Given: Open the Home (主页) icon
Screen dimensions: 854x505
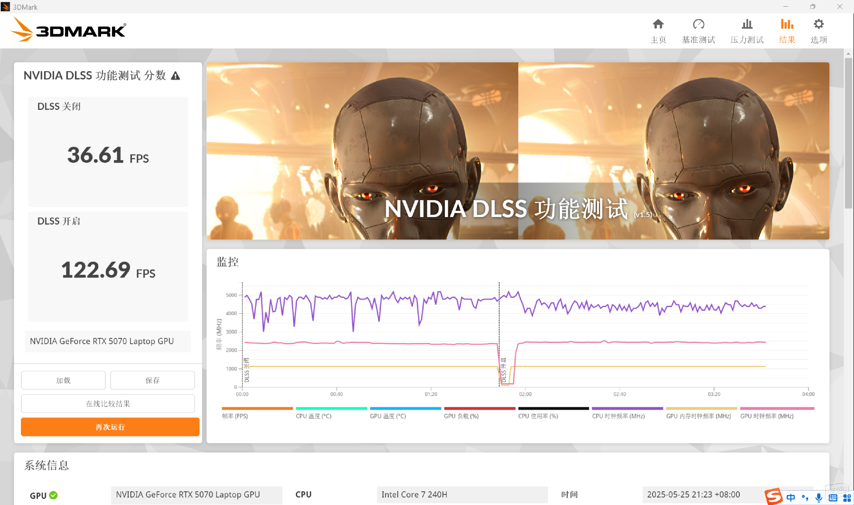Looking at the screenshot, I should coord(658,24).
